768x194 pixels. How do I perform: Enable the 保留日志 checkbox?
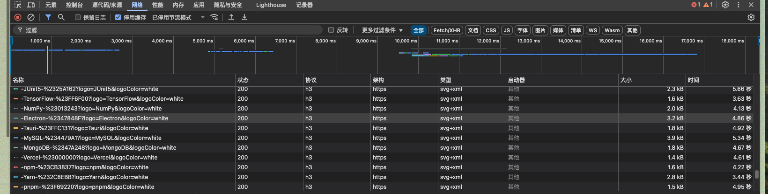tap(78, 17)
